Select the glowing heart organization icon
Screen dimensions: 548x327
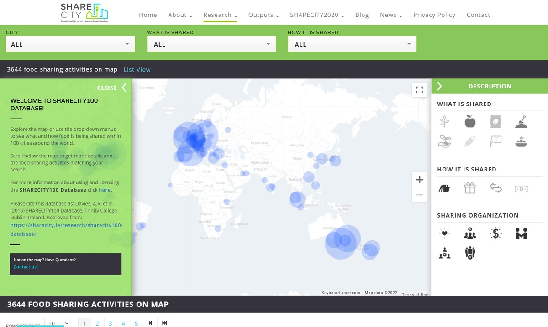(x=444, y=234)
